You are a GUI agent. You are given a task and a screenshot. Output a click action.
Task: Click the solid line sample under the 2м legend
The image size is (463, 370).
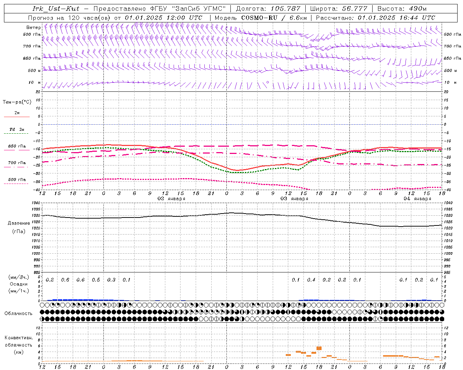coord(17,117)
